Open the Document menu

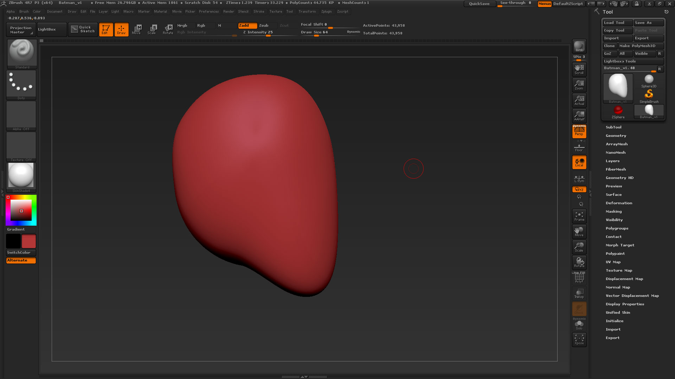pos(55,12)
